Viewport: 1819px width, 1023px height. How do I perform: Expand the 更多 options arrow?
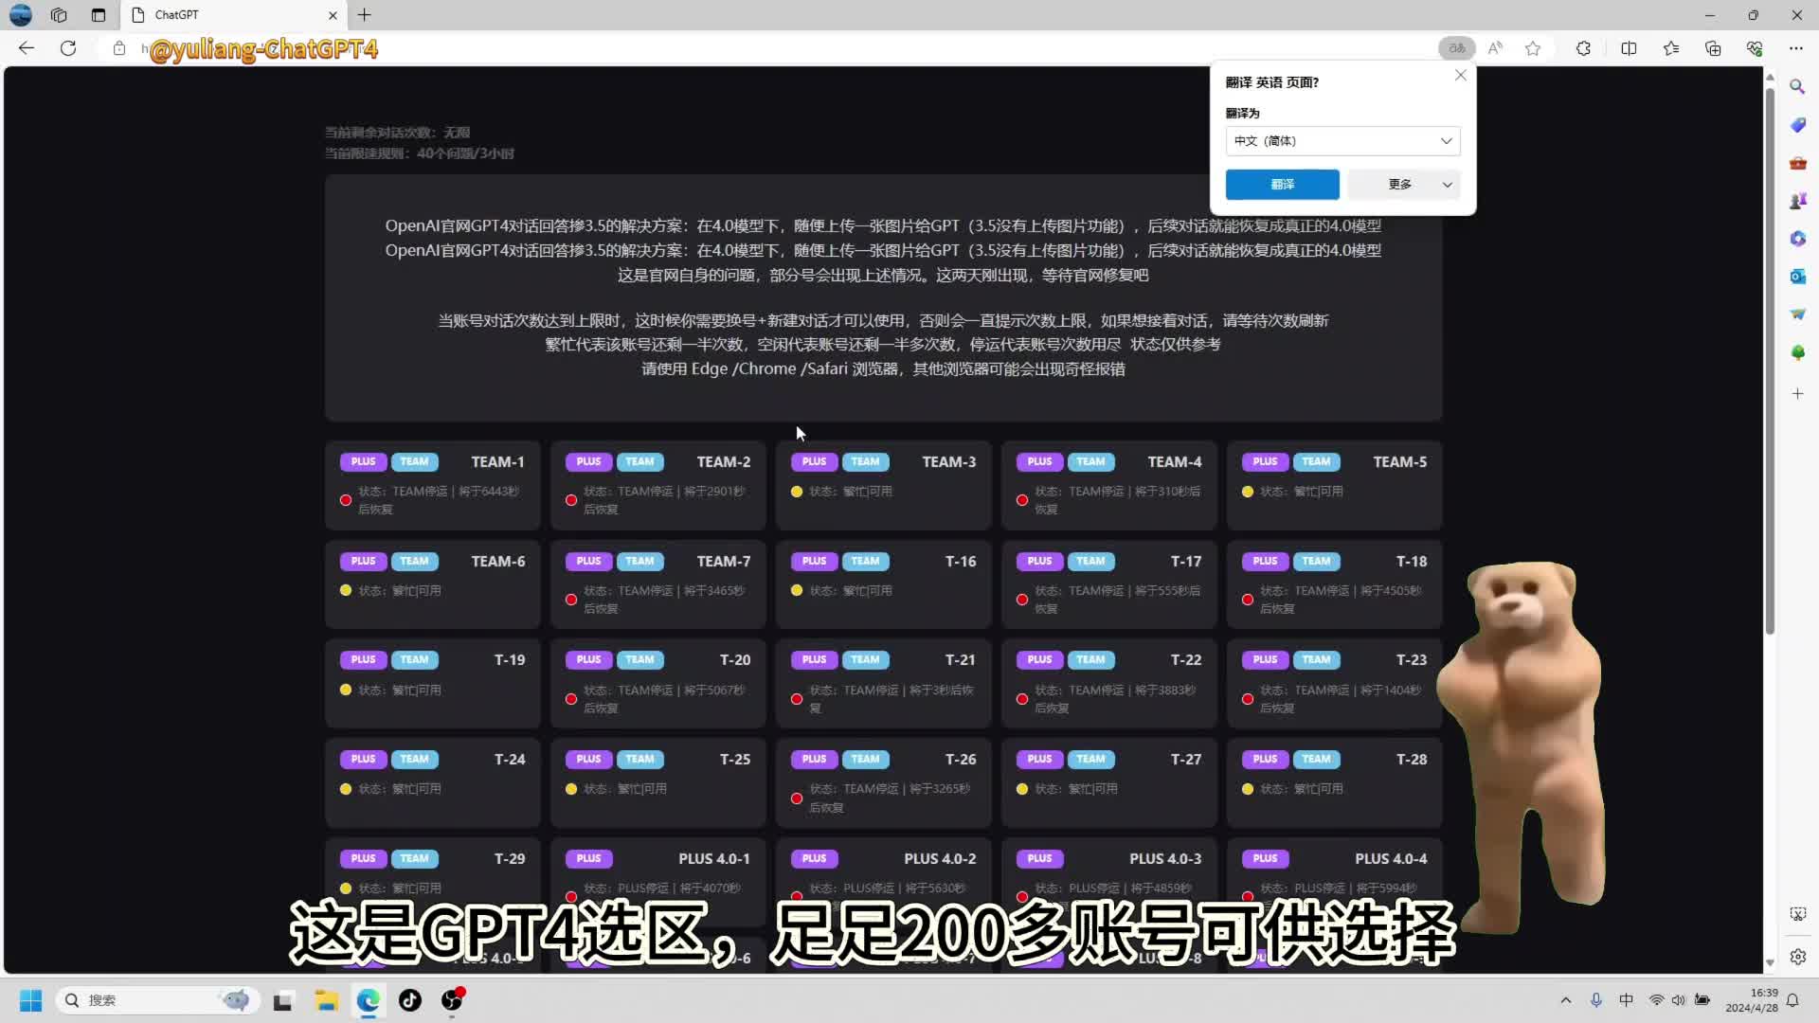pyautogui.click(x=1447, y=185)
